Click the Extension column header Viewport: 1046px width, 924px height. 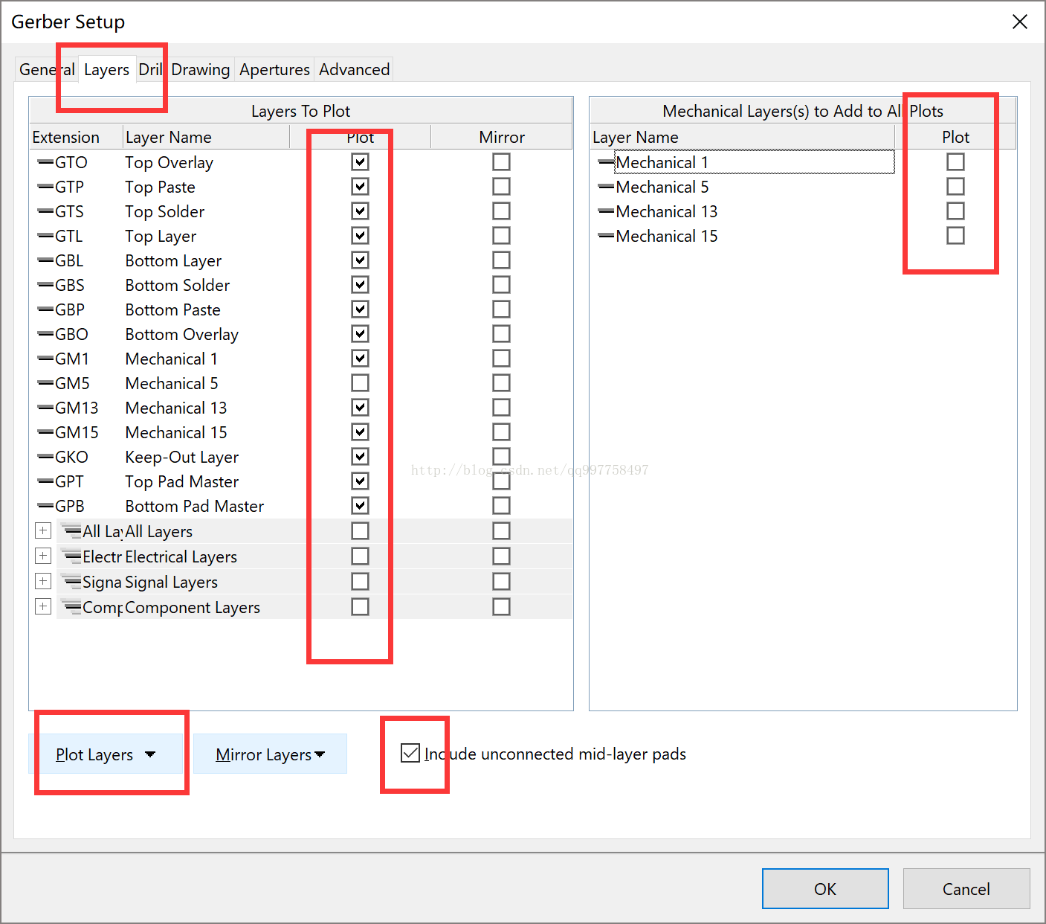click(76, 137)
